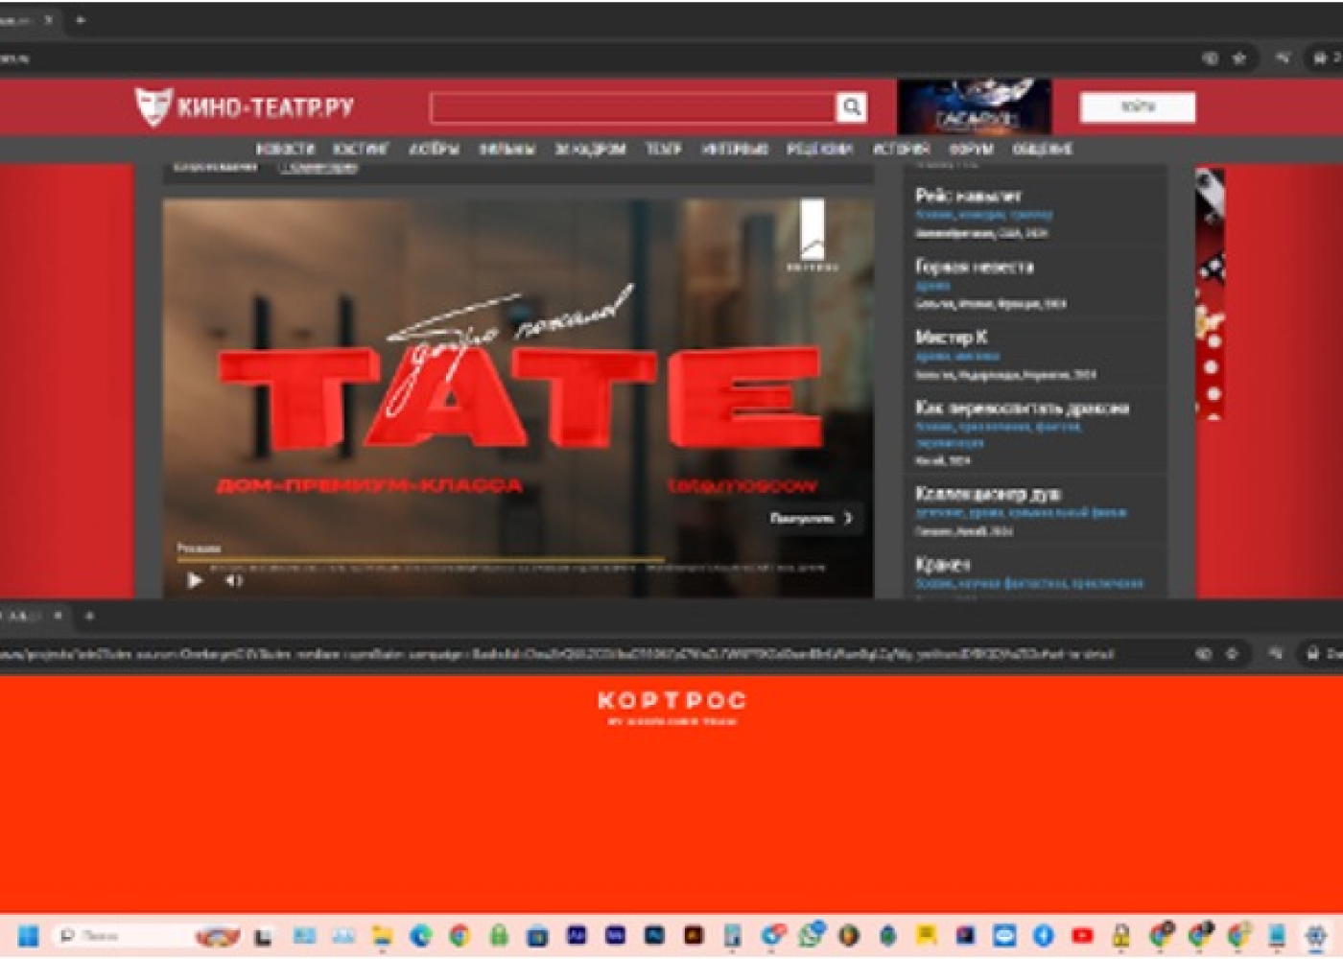Open the Актёры menu item
The image size is (1343, 959).
[434, 150]
